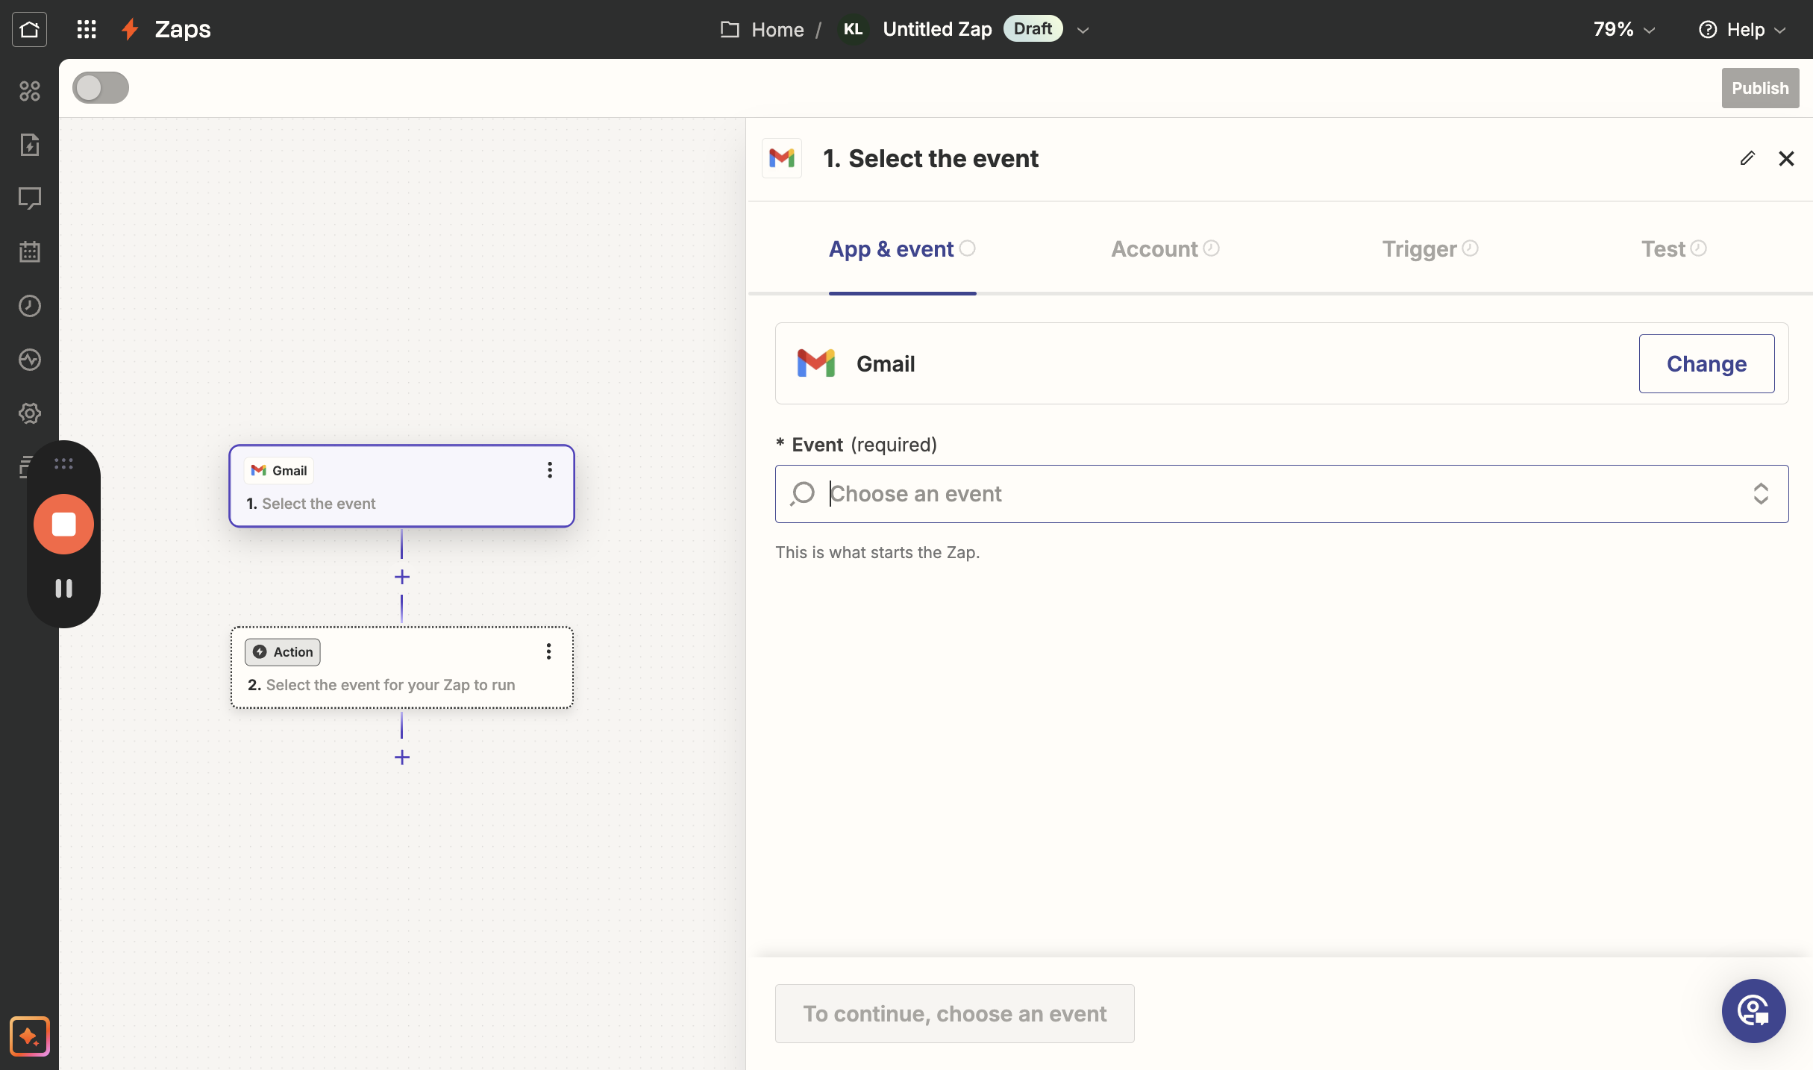This screenshot has height=1070, width=1813.
Task: Stop the recording with the orange stop button
Action: click(x=63, y=524)
